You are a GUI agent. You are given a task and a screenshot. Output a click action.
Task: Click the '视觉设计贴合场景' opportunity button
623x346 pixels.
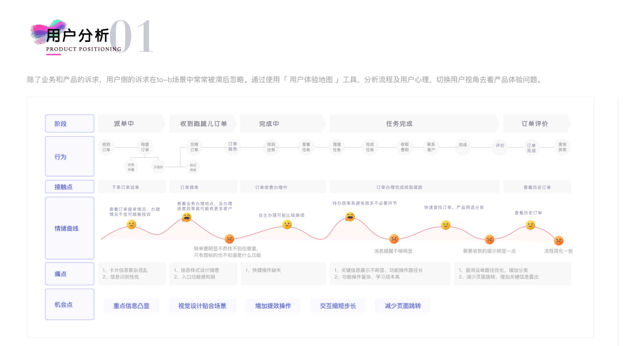point(202,306)
